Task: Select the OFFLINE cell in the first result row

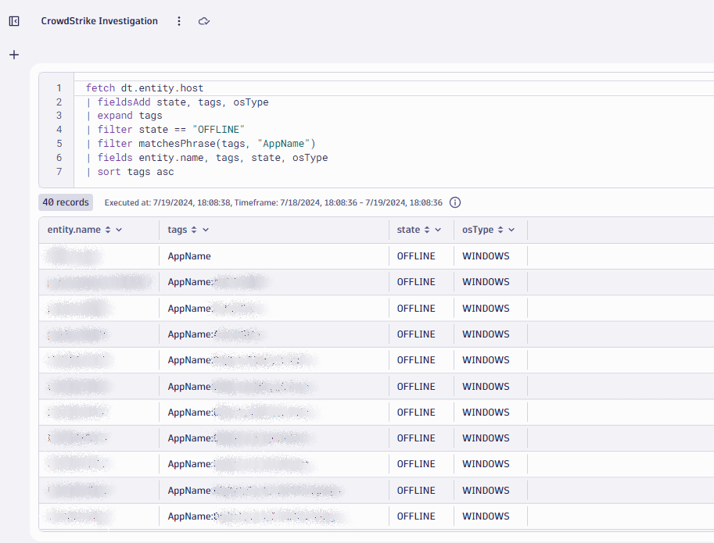Action: pos(416,255)
